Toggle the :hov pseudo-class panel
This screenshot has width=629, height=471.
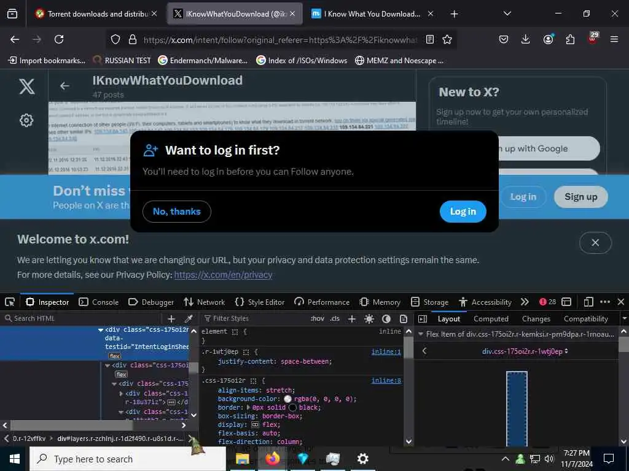[317, 319]
